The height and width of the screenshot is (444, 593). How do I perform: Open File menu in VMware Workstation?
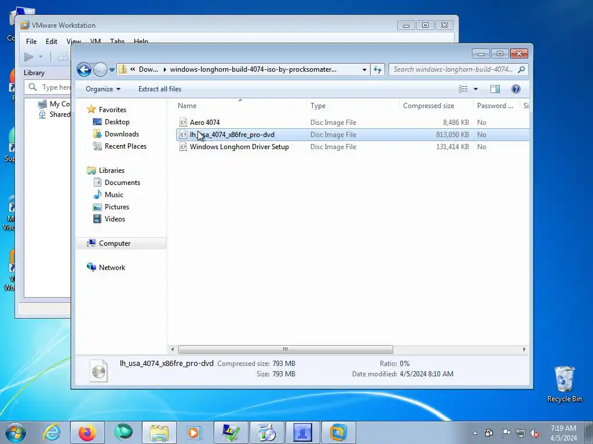click(31, 42)
